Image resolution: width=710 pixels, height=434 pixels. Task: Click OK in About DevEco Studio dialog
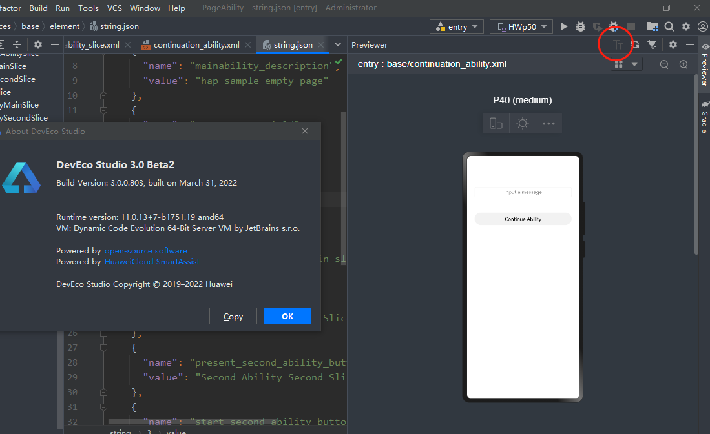(x=287, y=316)
